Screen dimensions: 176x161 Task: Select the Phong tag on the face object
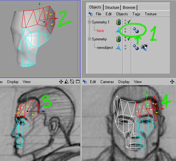tap(136, 30)
